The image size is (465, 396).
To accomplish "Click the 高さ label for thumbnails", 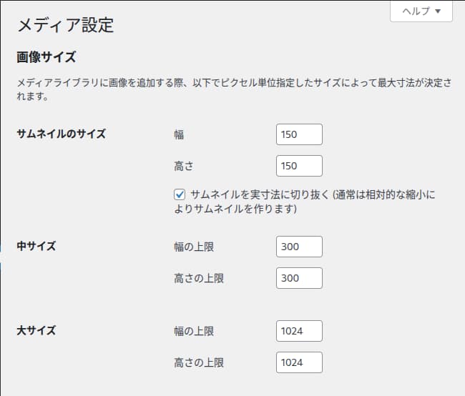I will (x=184, y=166).
